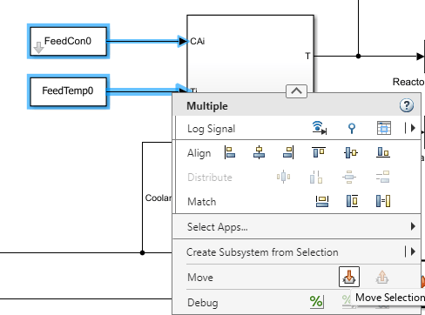Image resolution: width=425 pixels, height=315 pixels.
Task: Click the green percent Debug icon
Action: pyautogui.click(x=316, y=302)
